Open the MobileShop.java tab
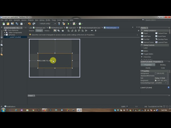The height and width of the screenshot is (128, 171). (x=57, y=28)
